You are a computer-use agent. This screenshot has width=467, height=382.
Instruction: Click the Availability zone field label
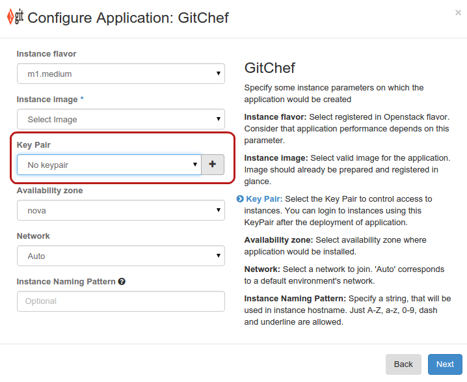click(x=49, y=191)
